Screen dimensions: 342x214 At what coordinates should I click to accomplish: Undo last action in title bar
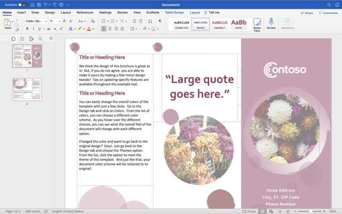(45, 5)
